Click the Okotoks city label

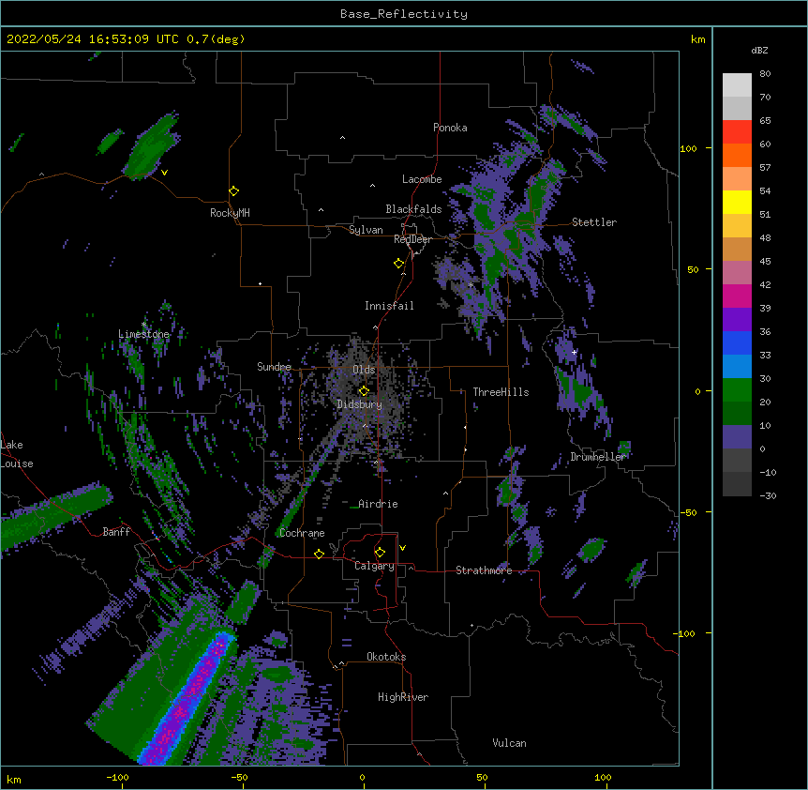pyautogui.click(x=386, y=657)
